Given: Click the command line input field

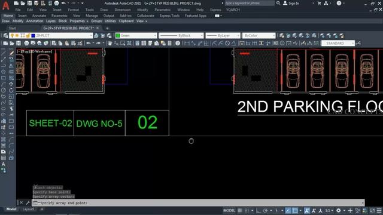Looking at the screenshot, I should coord(198,203).
